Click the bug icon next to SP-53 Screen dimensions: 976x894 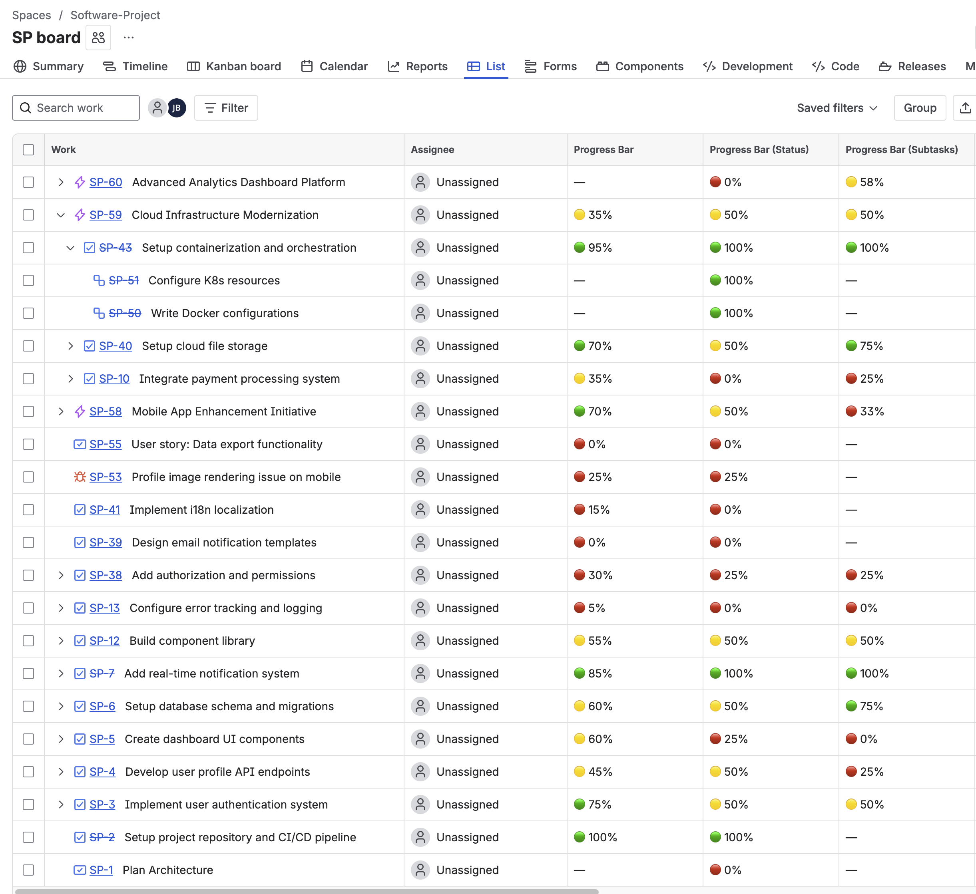pos(80,477)
